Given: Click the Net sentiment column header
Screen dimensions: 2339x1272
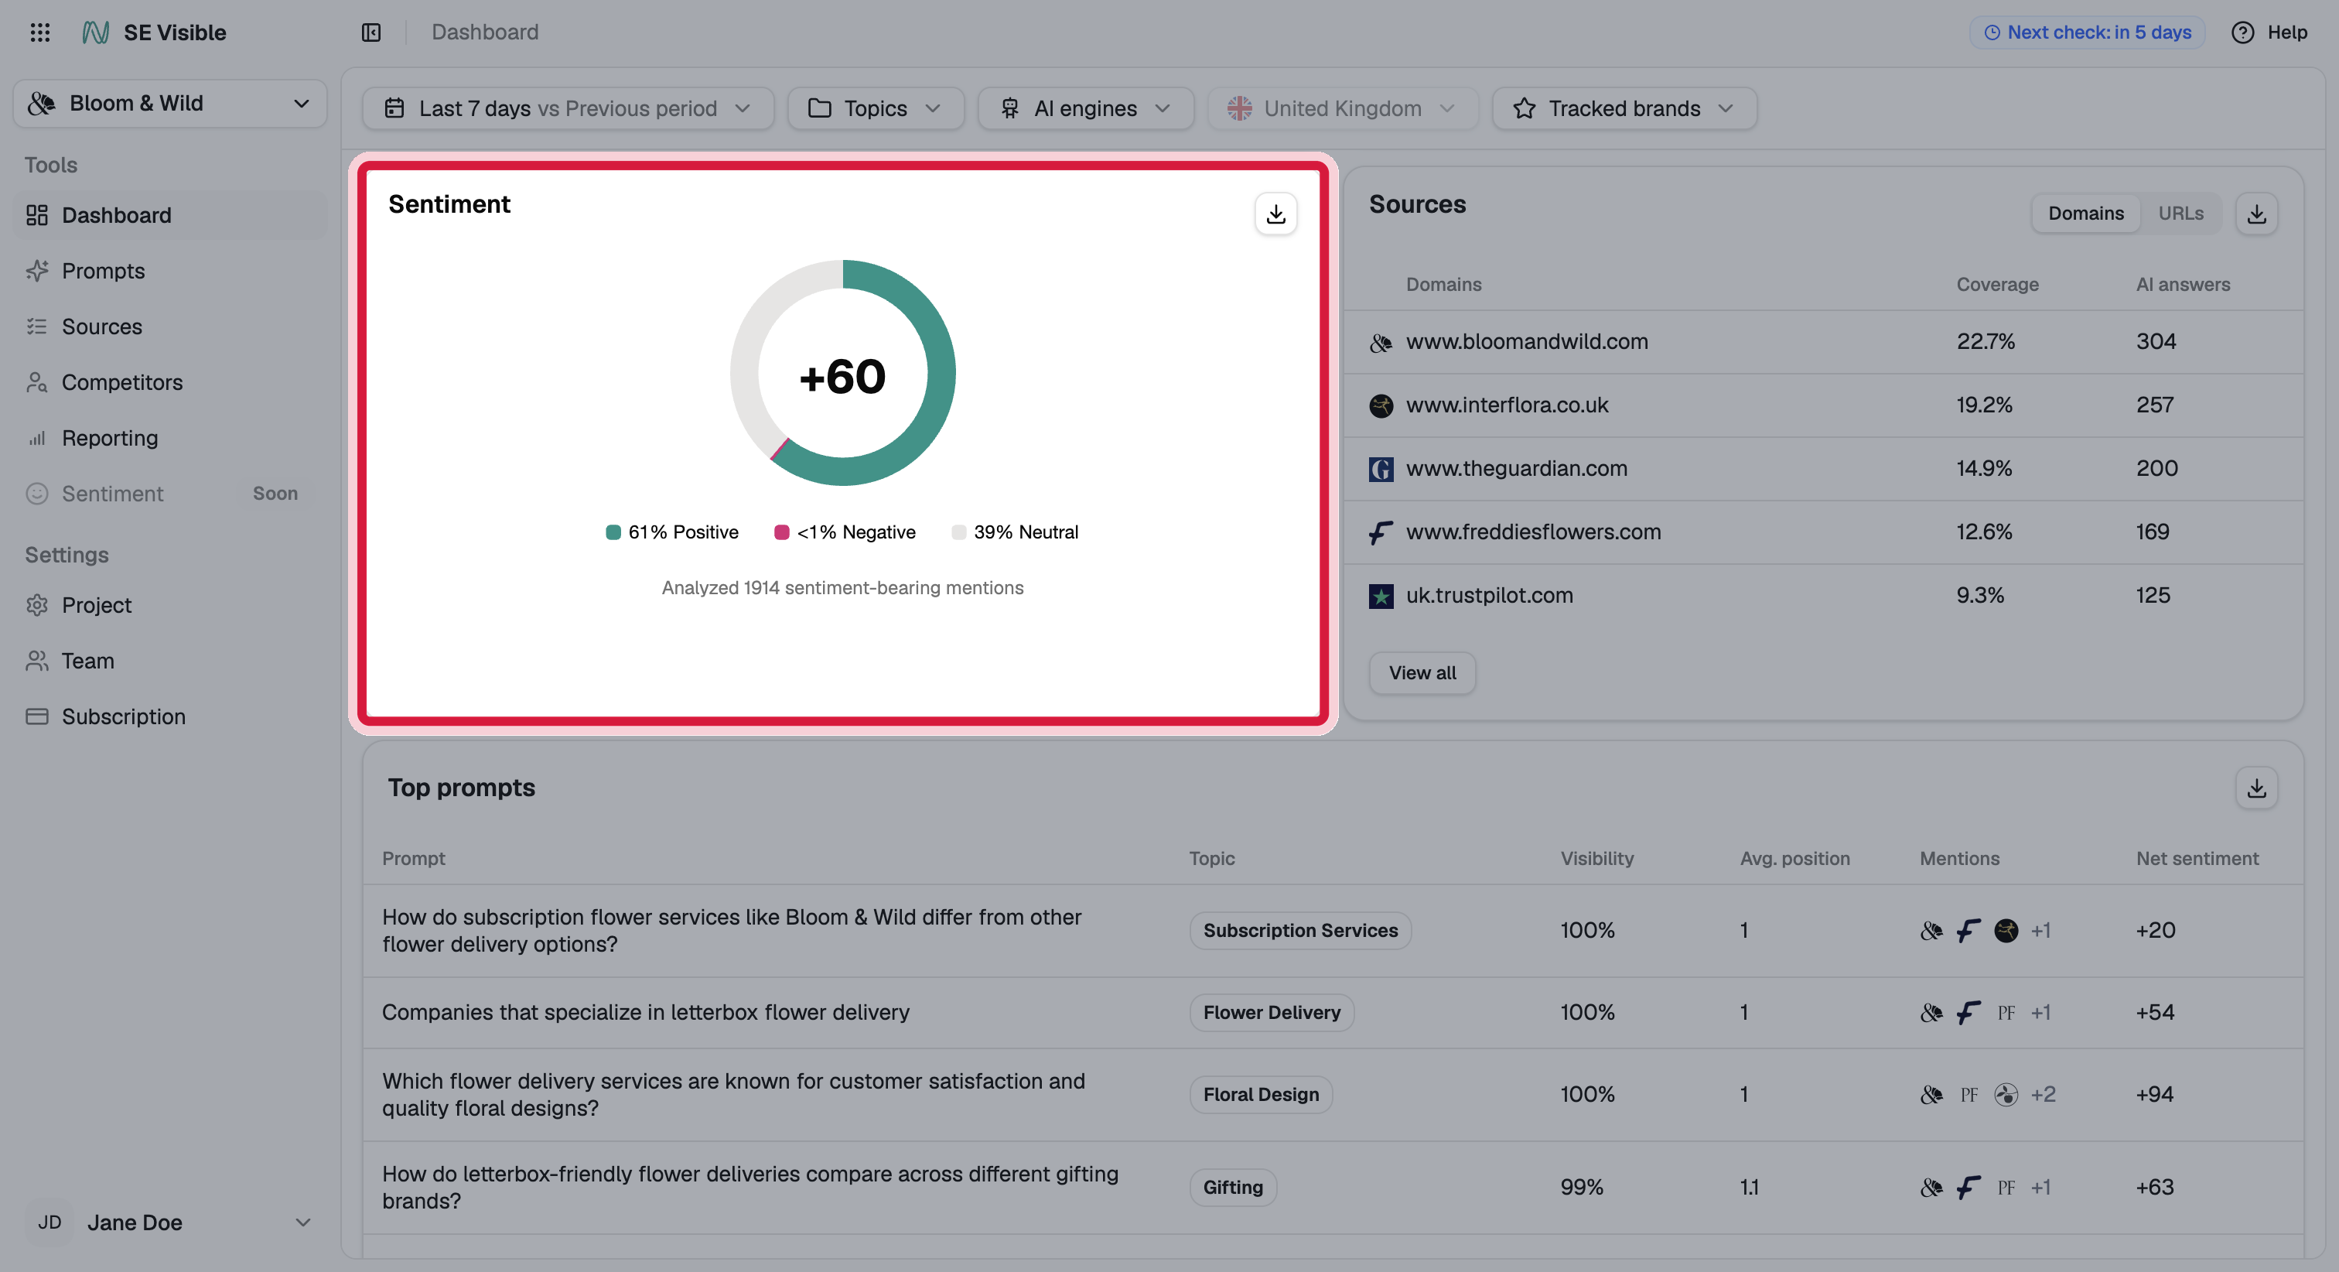Looking at the screenshot, I should (2197, 859).
